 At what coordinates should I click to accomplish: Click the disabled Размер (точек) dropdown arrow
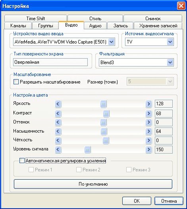[170, 82]
